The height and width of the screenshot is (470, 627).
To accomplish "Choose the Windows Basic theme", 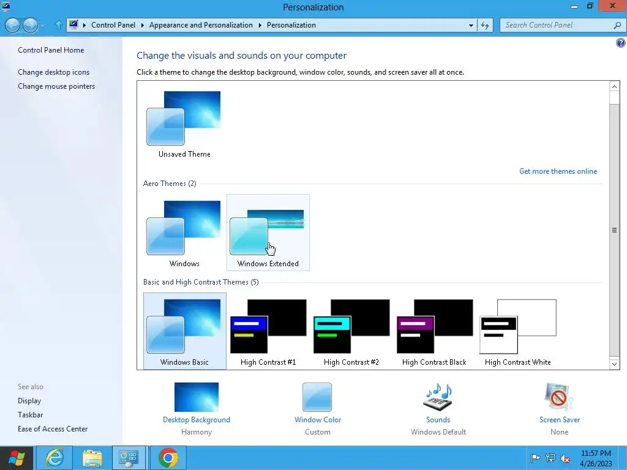I will (x=184, y=330).
